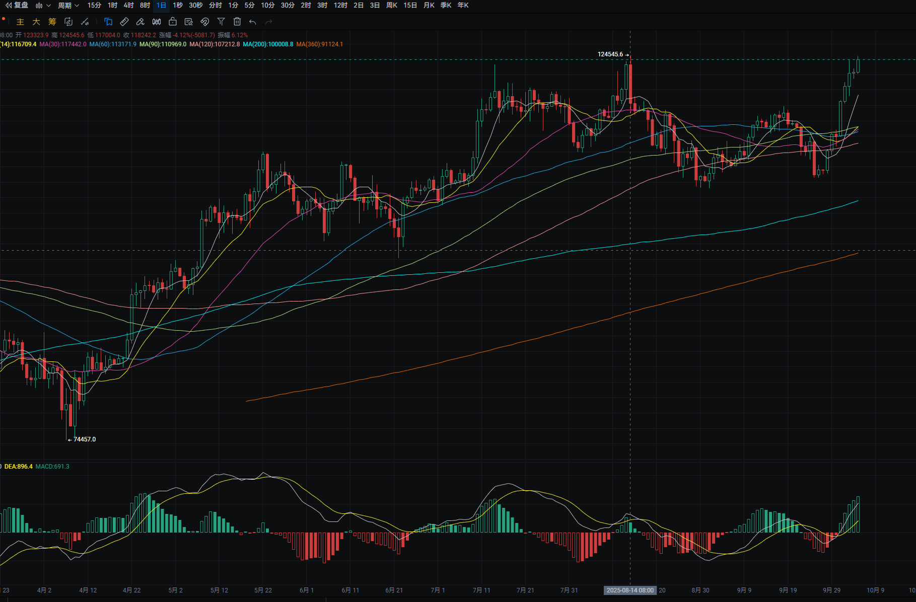The width and height of the screenshot is (916, 602).
Task: Toggle the 大 indicator button
Action: pos(36,22)
